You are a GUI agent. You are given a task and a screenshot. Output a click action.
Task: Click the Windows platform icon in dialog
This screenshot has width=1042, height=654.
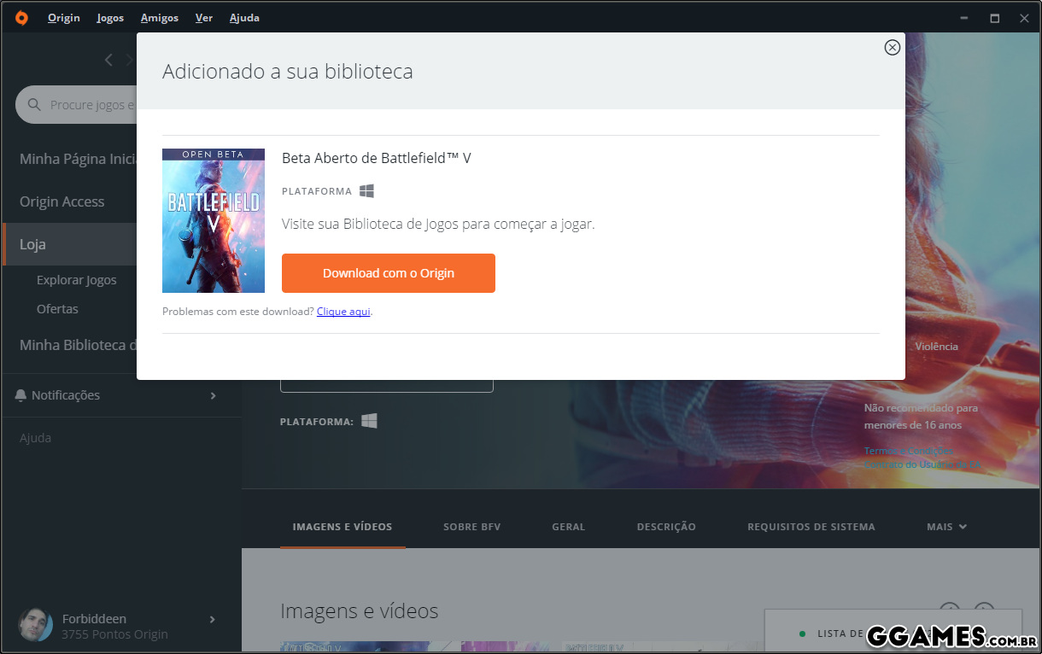(366, 191)
